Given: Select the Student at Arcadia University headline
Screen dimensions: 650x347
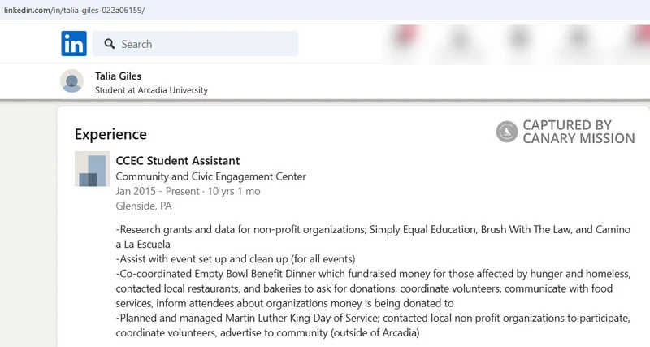Looking at the screenshot, I should [151, 90].
